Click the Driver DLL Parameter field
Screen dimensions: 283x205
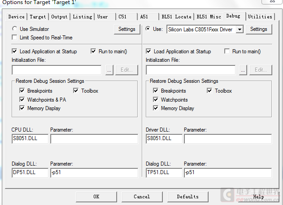(228, 139)
